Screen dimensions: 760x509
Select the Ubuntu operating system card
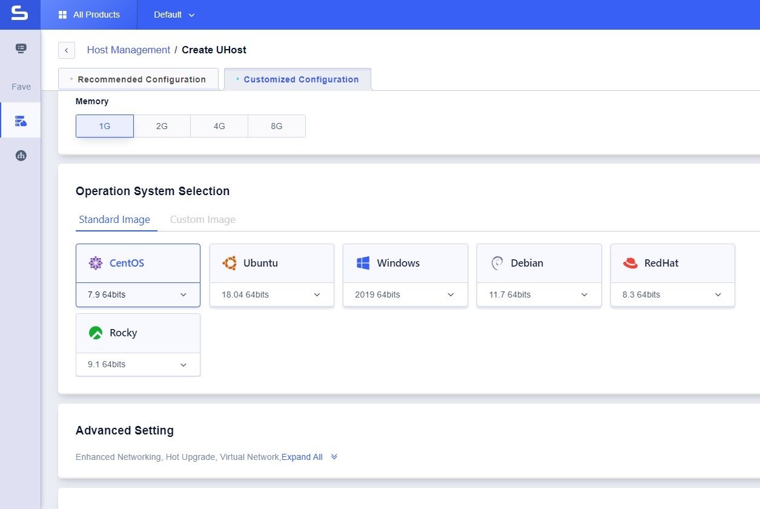[271, 263]
